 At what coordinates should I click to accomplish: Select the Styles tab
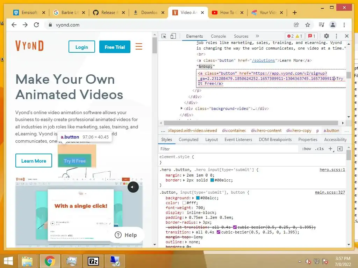coord(166,140)
